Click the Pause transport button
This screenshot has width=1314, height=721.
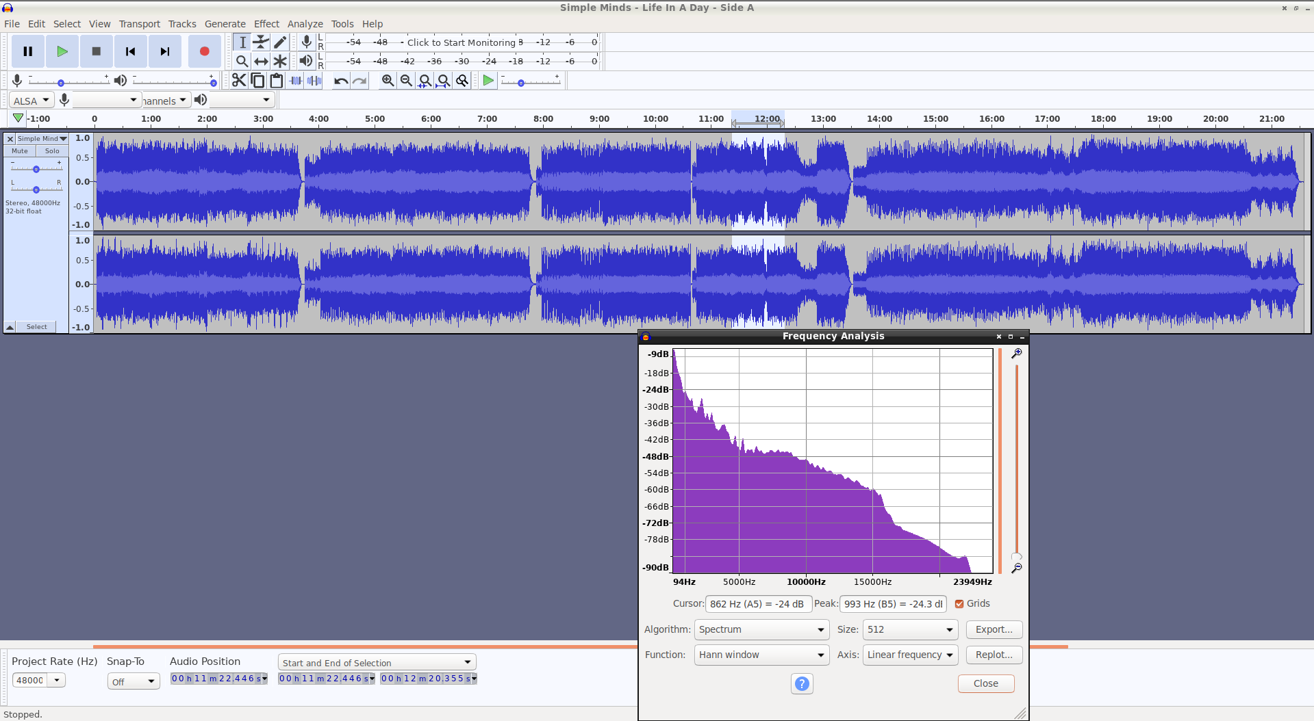28,51
